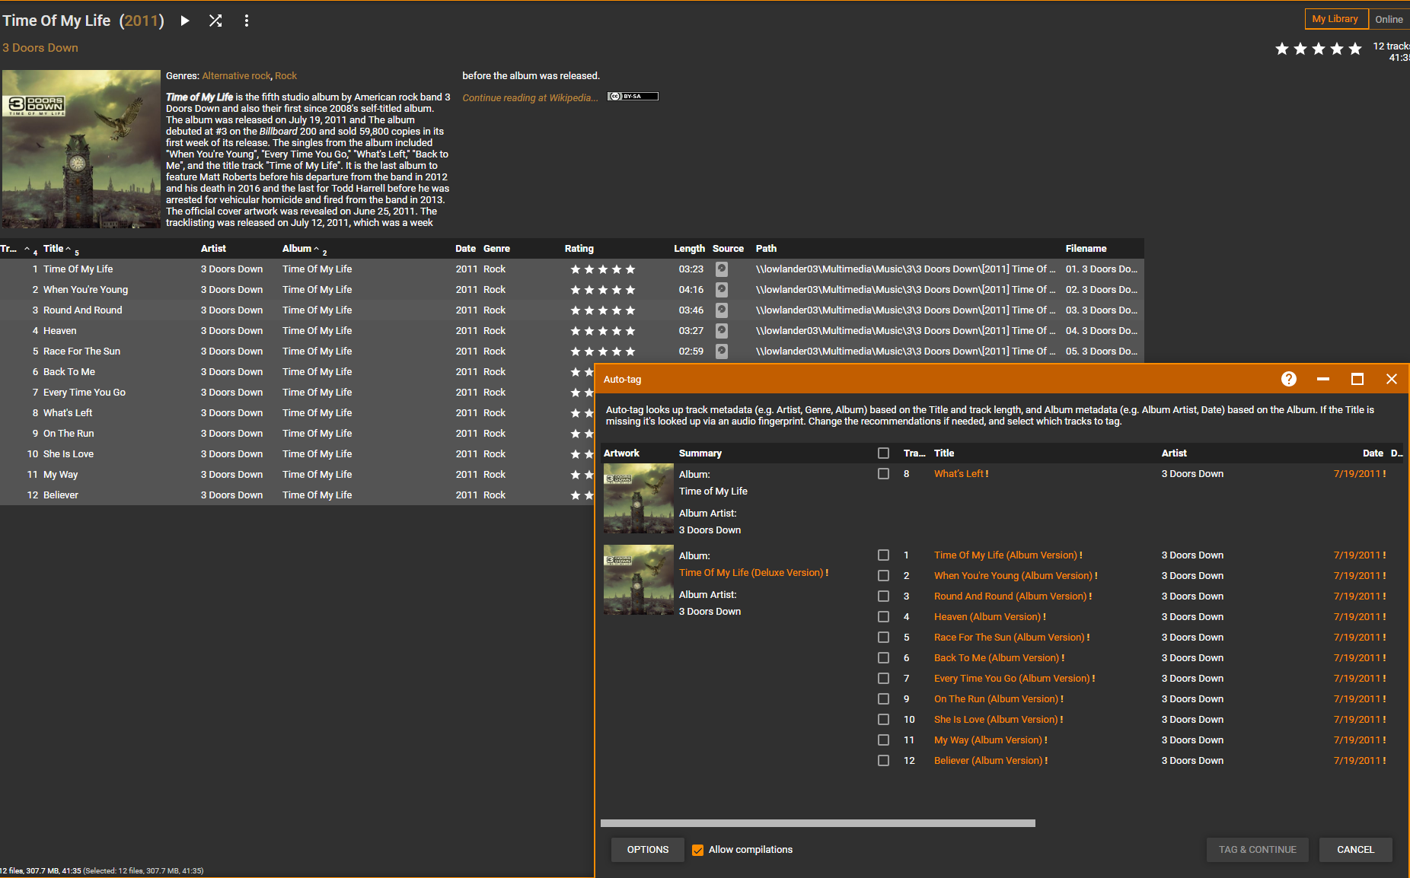This screenshot has height=878, width=1410.
Task: Click the Auto-tag help question icon
Action: (1288, 379)
